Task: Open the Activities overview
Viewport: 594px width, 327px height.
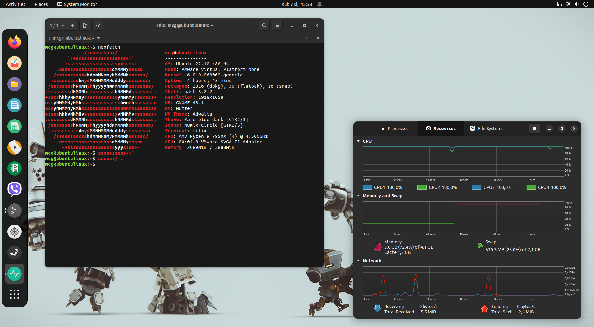Action: (15, 4)
